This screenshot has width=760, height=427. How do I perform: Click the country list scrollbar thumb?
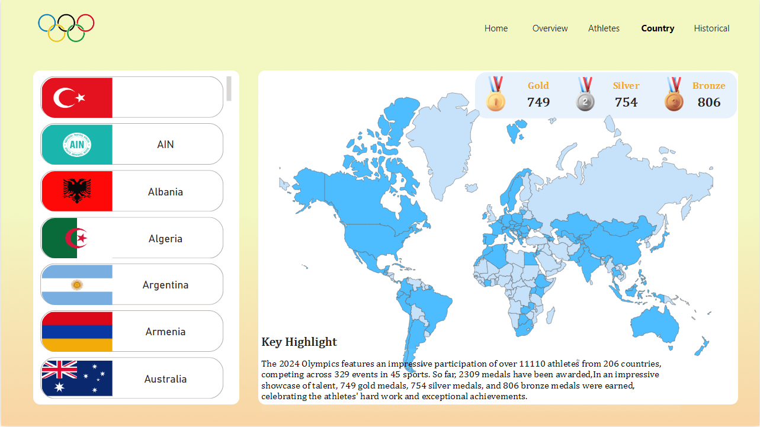pyautogui.click(x=229, y=89)
